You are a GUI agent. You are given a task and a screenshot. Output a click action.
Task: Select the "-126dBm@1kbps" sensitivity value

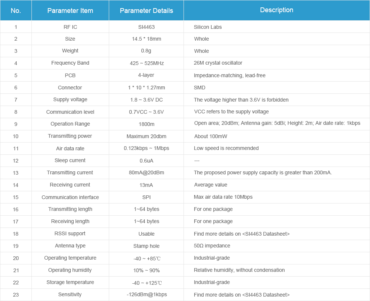click(x=147, y=295)
